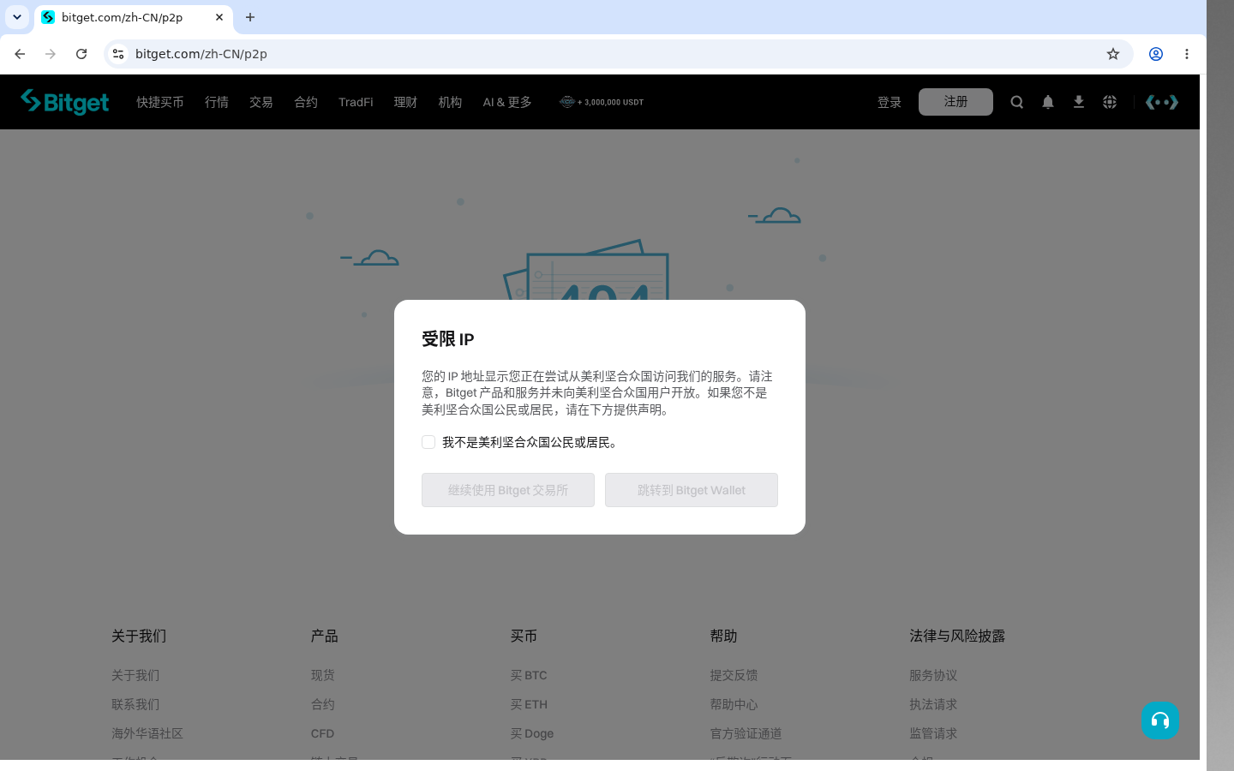The width and height of the screenshot is (1234, 771).
Task: Click footer heading 产品
Action: pos(325,636)
